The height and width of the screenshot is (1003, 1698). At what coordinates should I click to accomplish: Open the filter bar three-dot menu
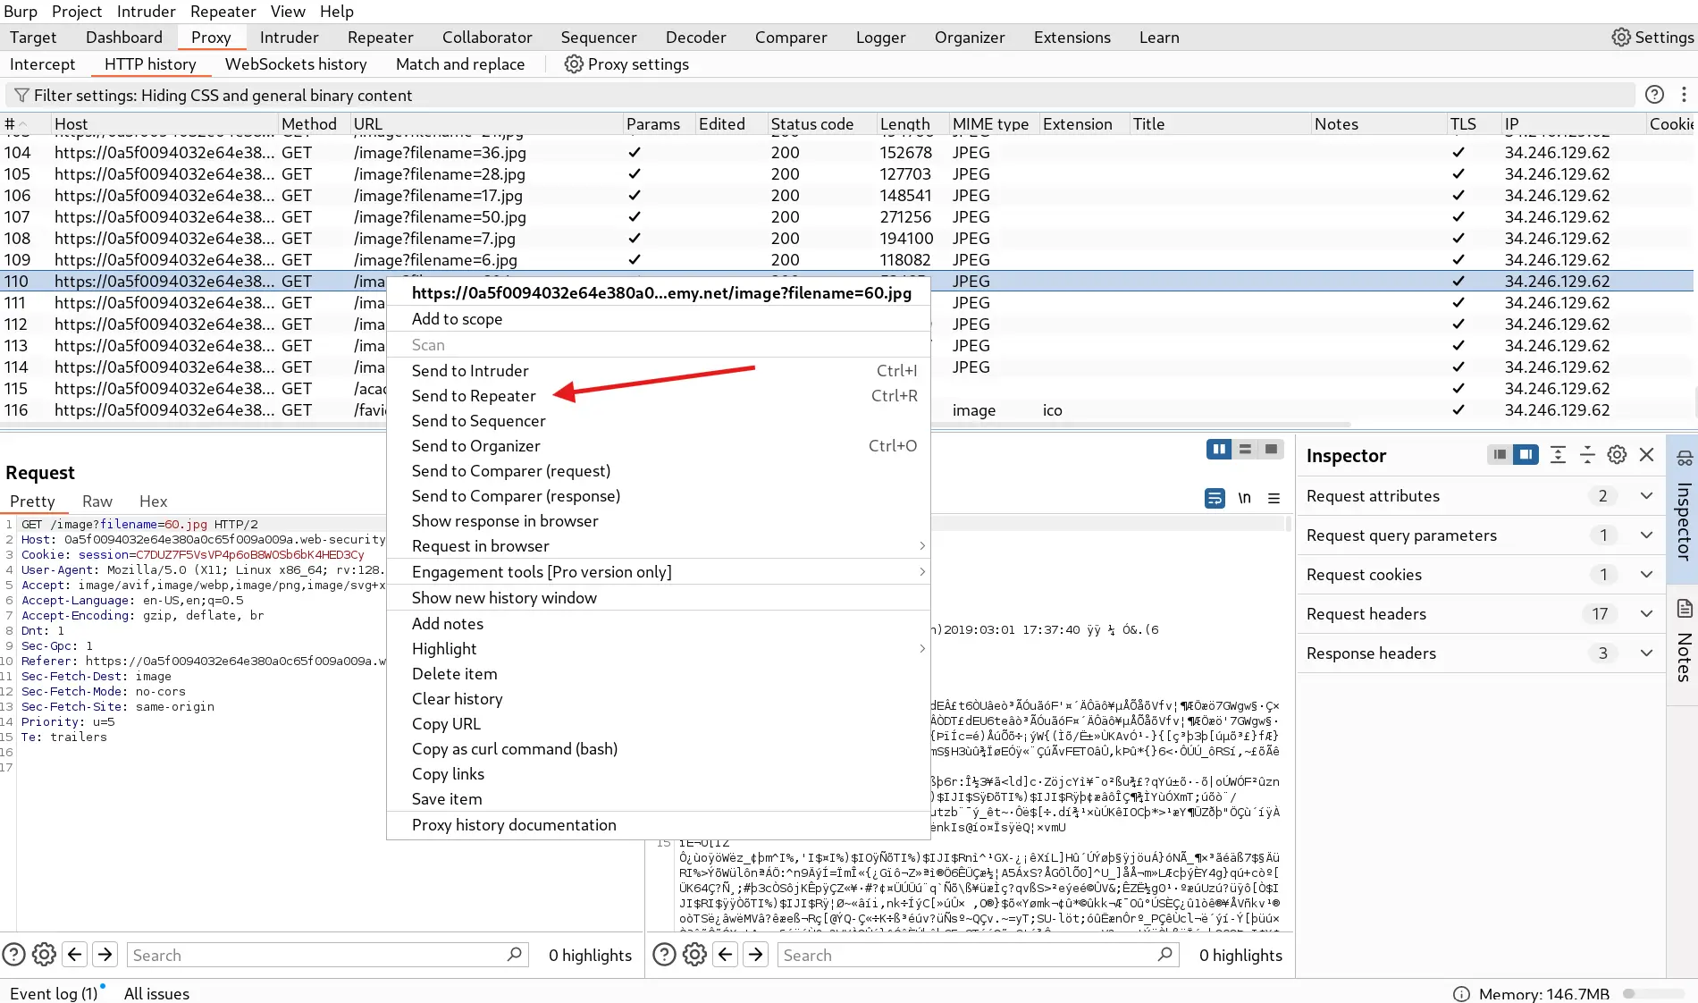tap(1684, 95)
